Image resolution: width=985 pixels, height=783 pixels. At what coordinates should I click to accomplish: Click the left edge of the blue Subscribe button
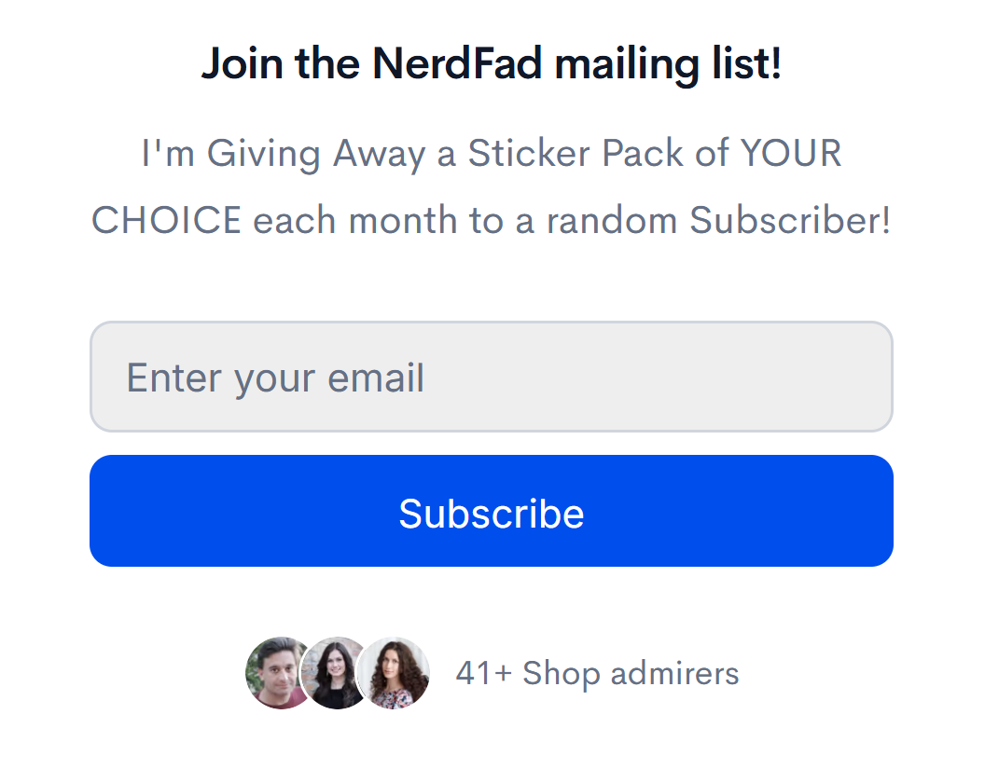coord(110,511)
